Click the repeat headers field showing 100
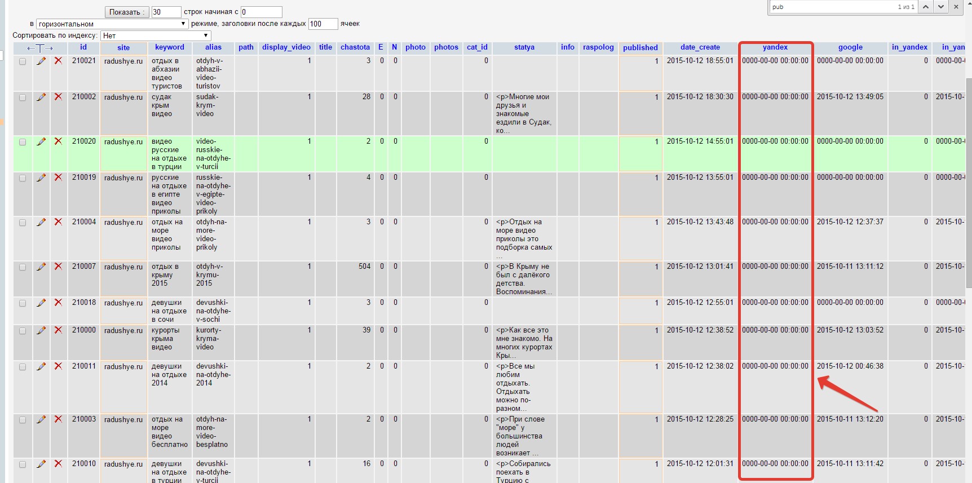The height and width of the screenshot is (483, 972). [x=323, y=24]
